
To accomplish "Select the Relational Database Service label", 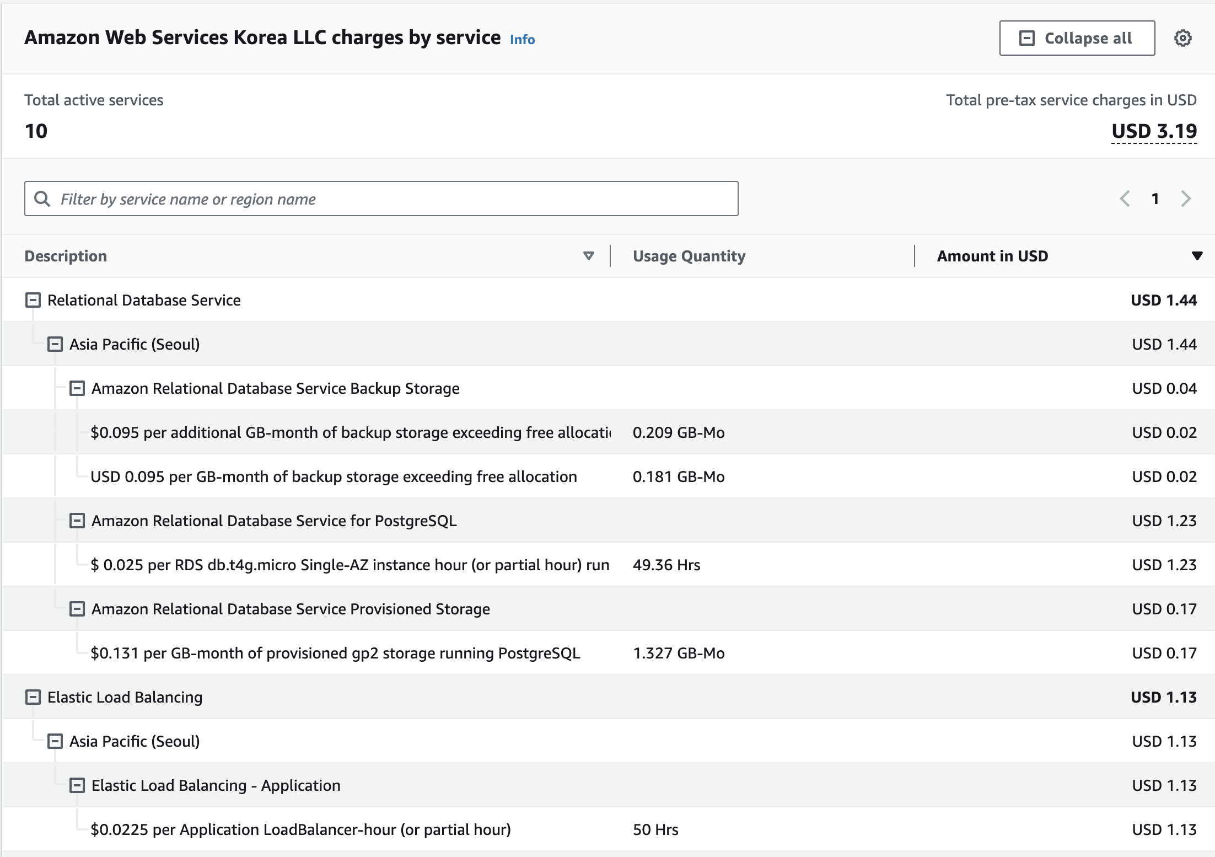I will [x=144, y=300].
